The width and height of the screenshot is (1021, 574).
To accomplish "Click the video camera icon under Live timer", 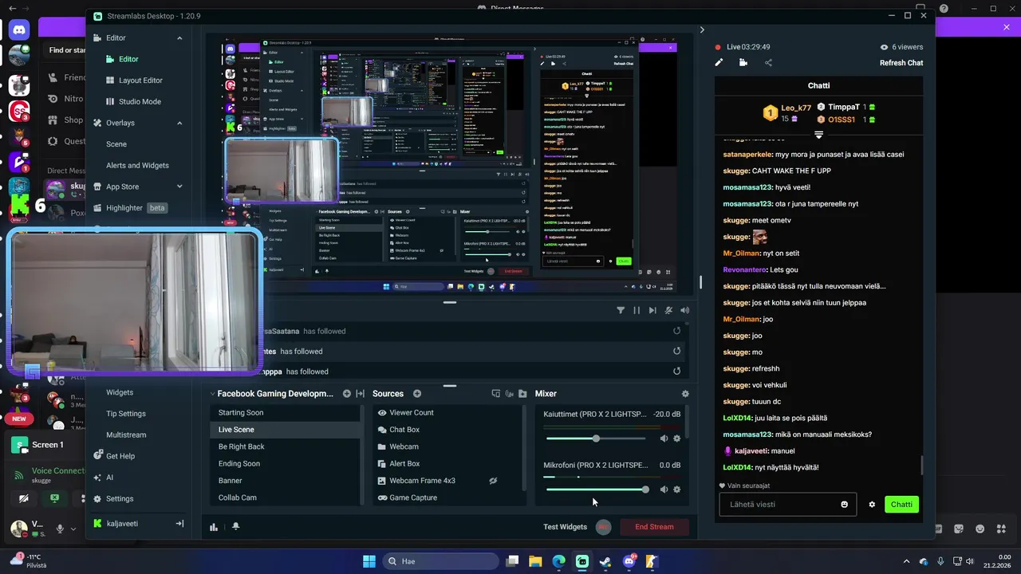I will point(743,62).
